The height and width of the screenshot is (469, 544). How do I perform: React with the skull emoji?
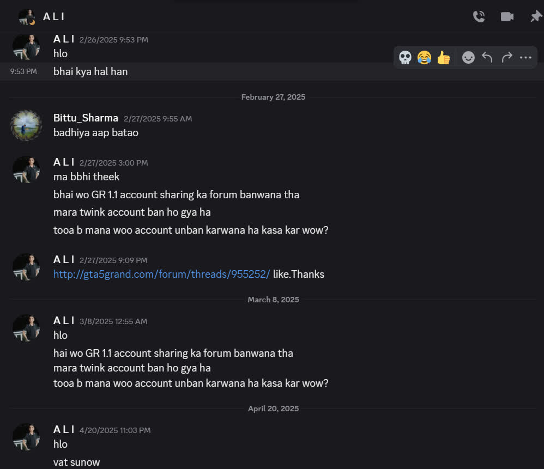click(404, 57)
